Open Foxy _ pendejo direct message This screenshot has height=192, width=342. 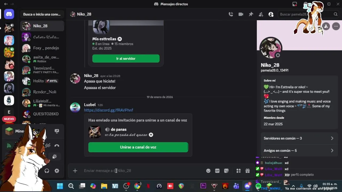click(x=42, y=48)
